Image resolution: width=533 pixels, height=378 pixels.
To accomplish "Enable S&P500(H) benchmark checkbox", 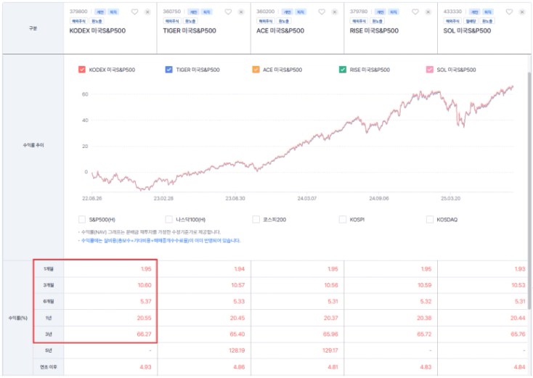I will 82,219.
